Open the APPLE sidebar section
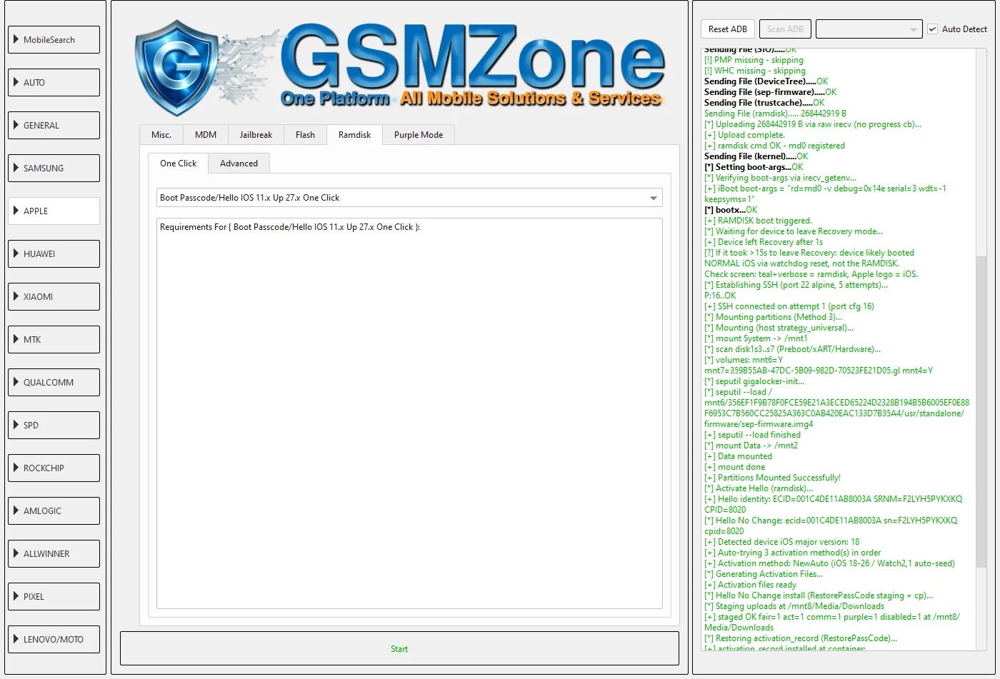Image resolution: width=1000 pixels, height=679 pixels. pyautogui.click(x=54, y=211)
